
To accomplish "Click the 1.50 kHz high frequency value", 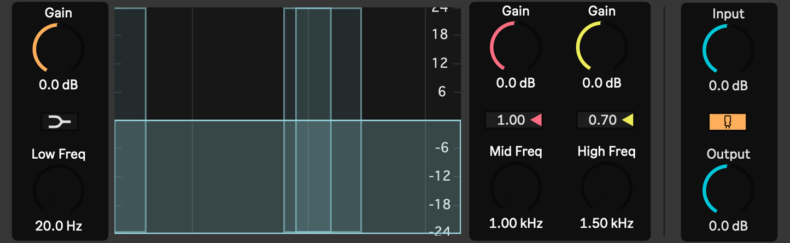I will point(606,223).
